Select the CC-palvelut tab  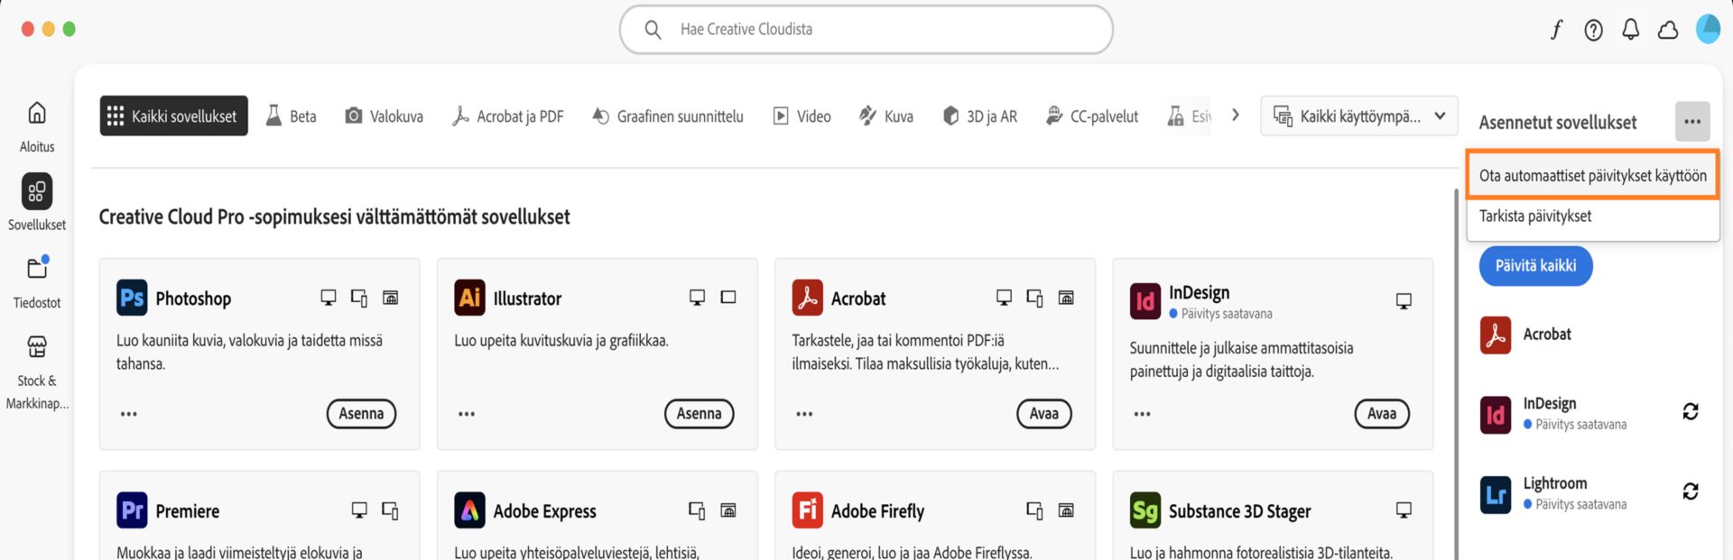click(1092, 116)
